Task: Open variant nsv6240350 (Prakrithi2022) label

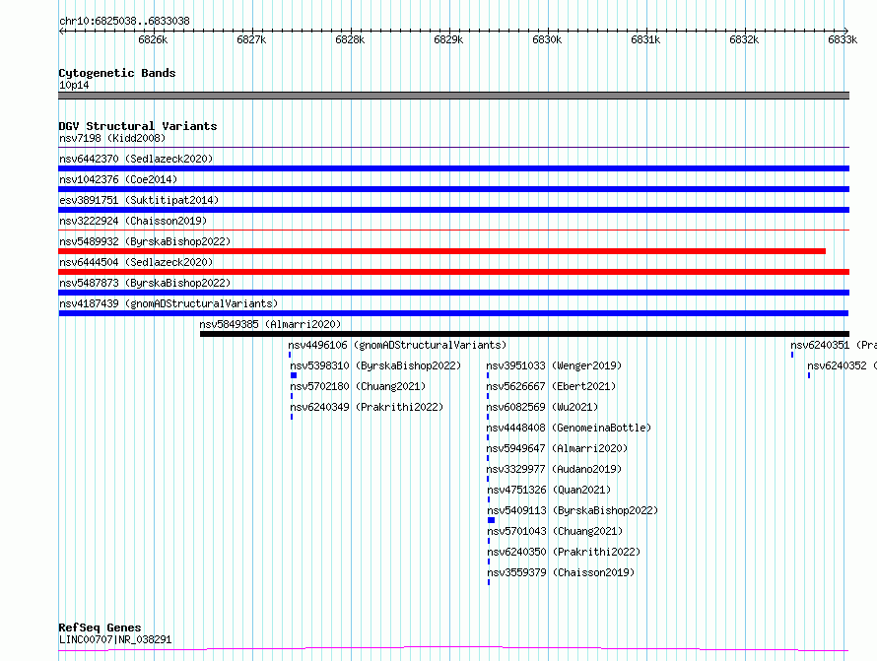Action: pos(564,552)
